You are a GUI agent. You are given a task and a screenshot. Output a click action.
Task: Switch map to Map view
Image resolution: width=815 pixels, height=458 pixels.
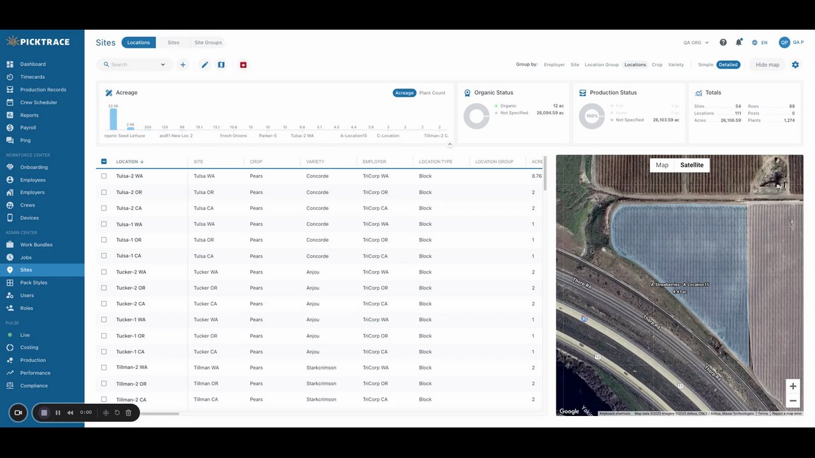pyautogui.click(x=662, y=165)
